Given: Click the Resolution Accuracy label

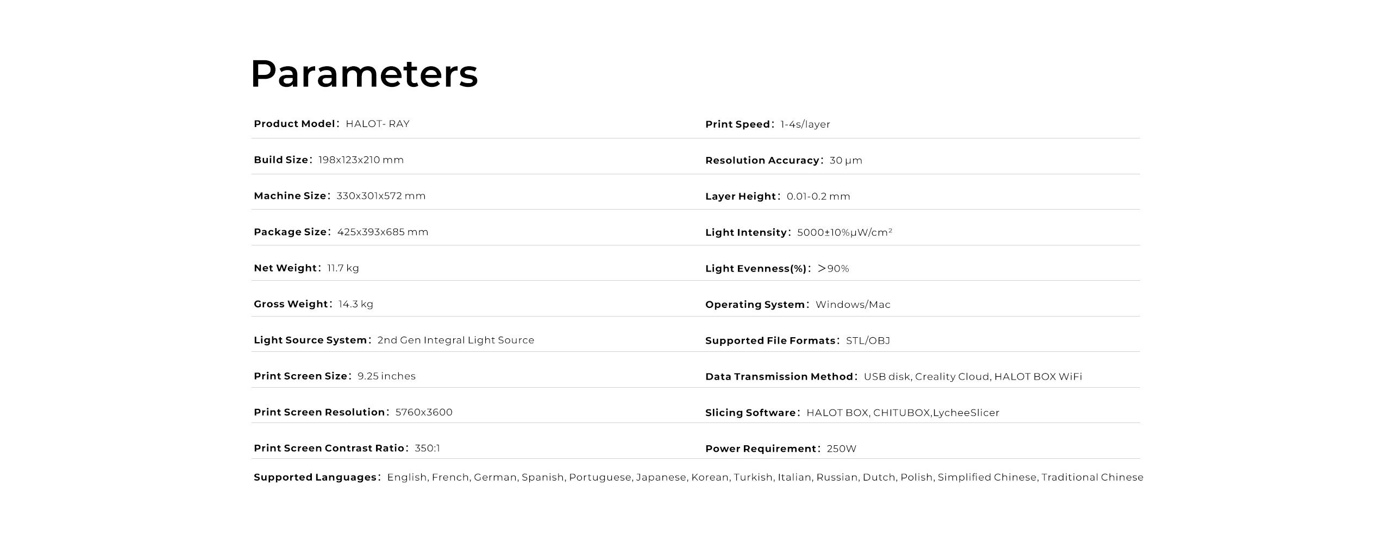Looking at the screenshot, I should point(762,160).
